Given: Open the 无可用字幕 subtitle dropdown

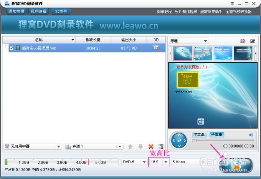Looking at the screenshot, I should coord(33,146).
